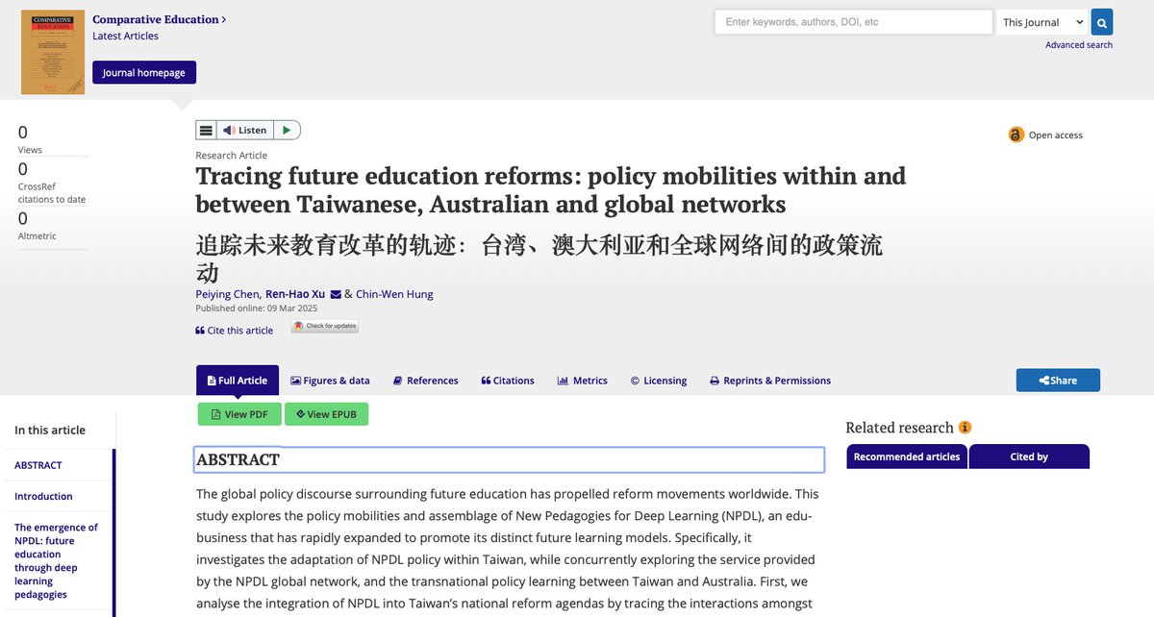This screenshot has height=617, width=1154.
Task: Click the Related research info icon
Action: tap(965, 428)
